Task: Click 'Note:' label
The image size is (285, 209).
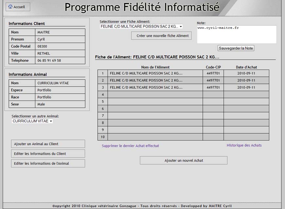Action: click(x=201, y=23)
